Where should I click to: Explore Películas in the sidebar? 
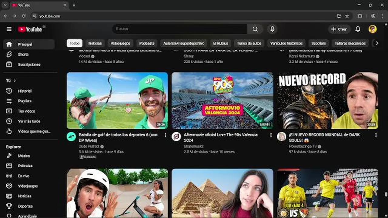(x=29, y=166)
